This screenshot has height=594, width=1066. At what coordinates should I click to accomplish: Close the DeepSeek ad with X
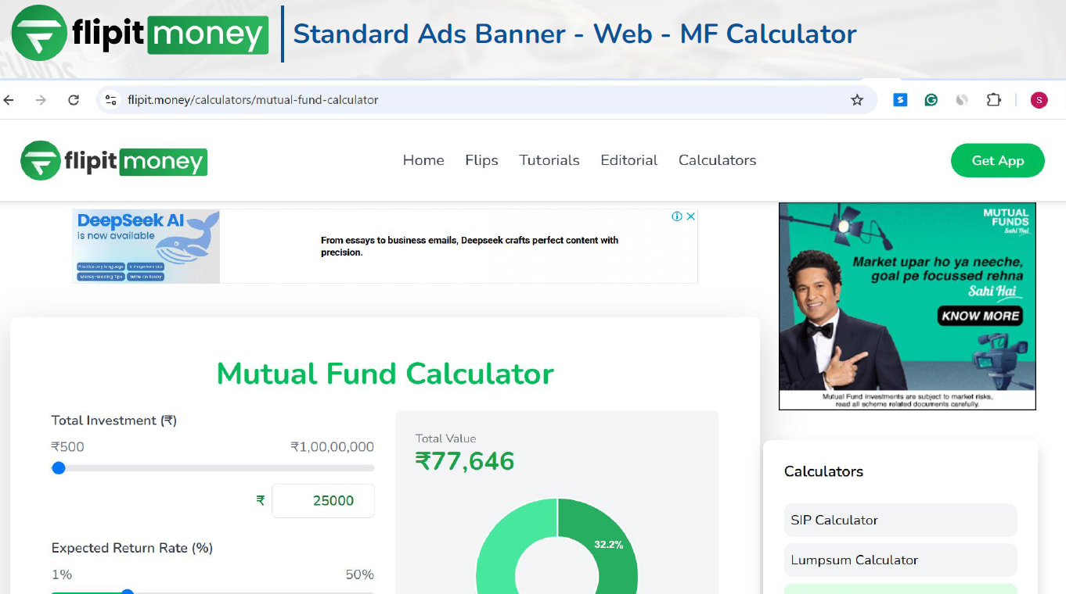(691, 216)
